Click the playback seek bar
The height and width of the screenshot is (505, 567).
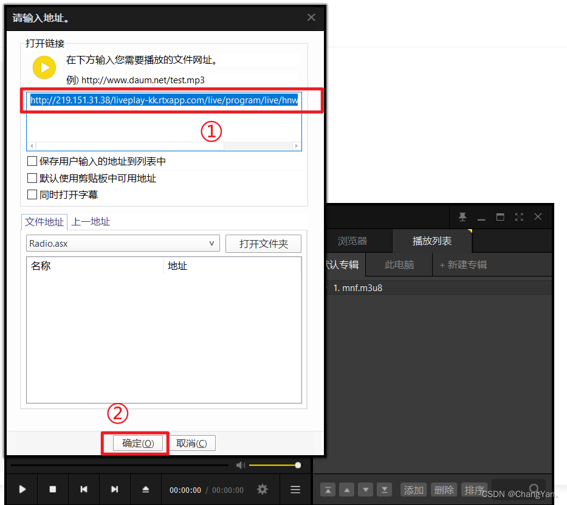pos(119,465)
